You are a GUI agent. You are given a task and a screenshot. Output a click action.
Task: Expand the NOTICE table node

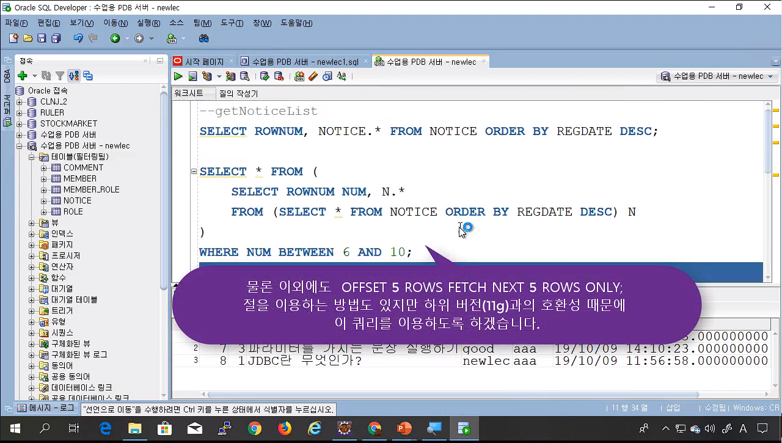pyautogui.click(x=43, y=200)
